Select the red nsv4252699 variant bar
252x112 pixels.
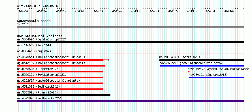(60, 83)
